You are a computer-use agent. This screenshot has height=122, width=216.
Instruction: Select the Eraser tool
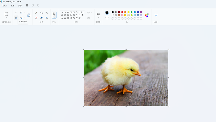pos(36,18)
